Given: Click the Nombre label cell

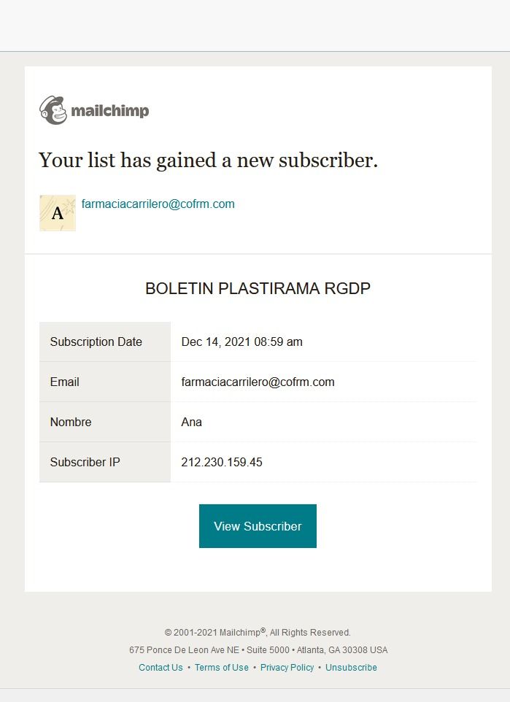Looking at the screenshot, I should 105,422.
